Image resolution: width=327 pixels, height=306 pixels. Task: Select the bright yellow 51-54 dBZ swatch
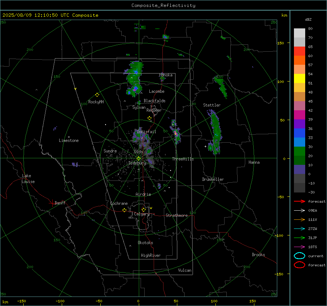coord(299,79)
